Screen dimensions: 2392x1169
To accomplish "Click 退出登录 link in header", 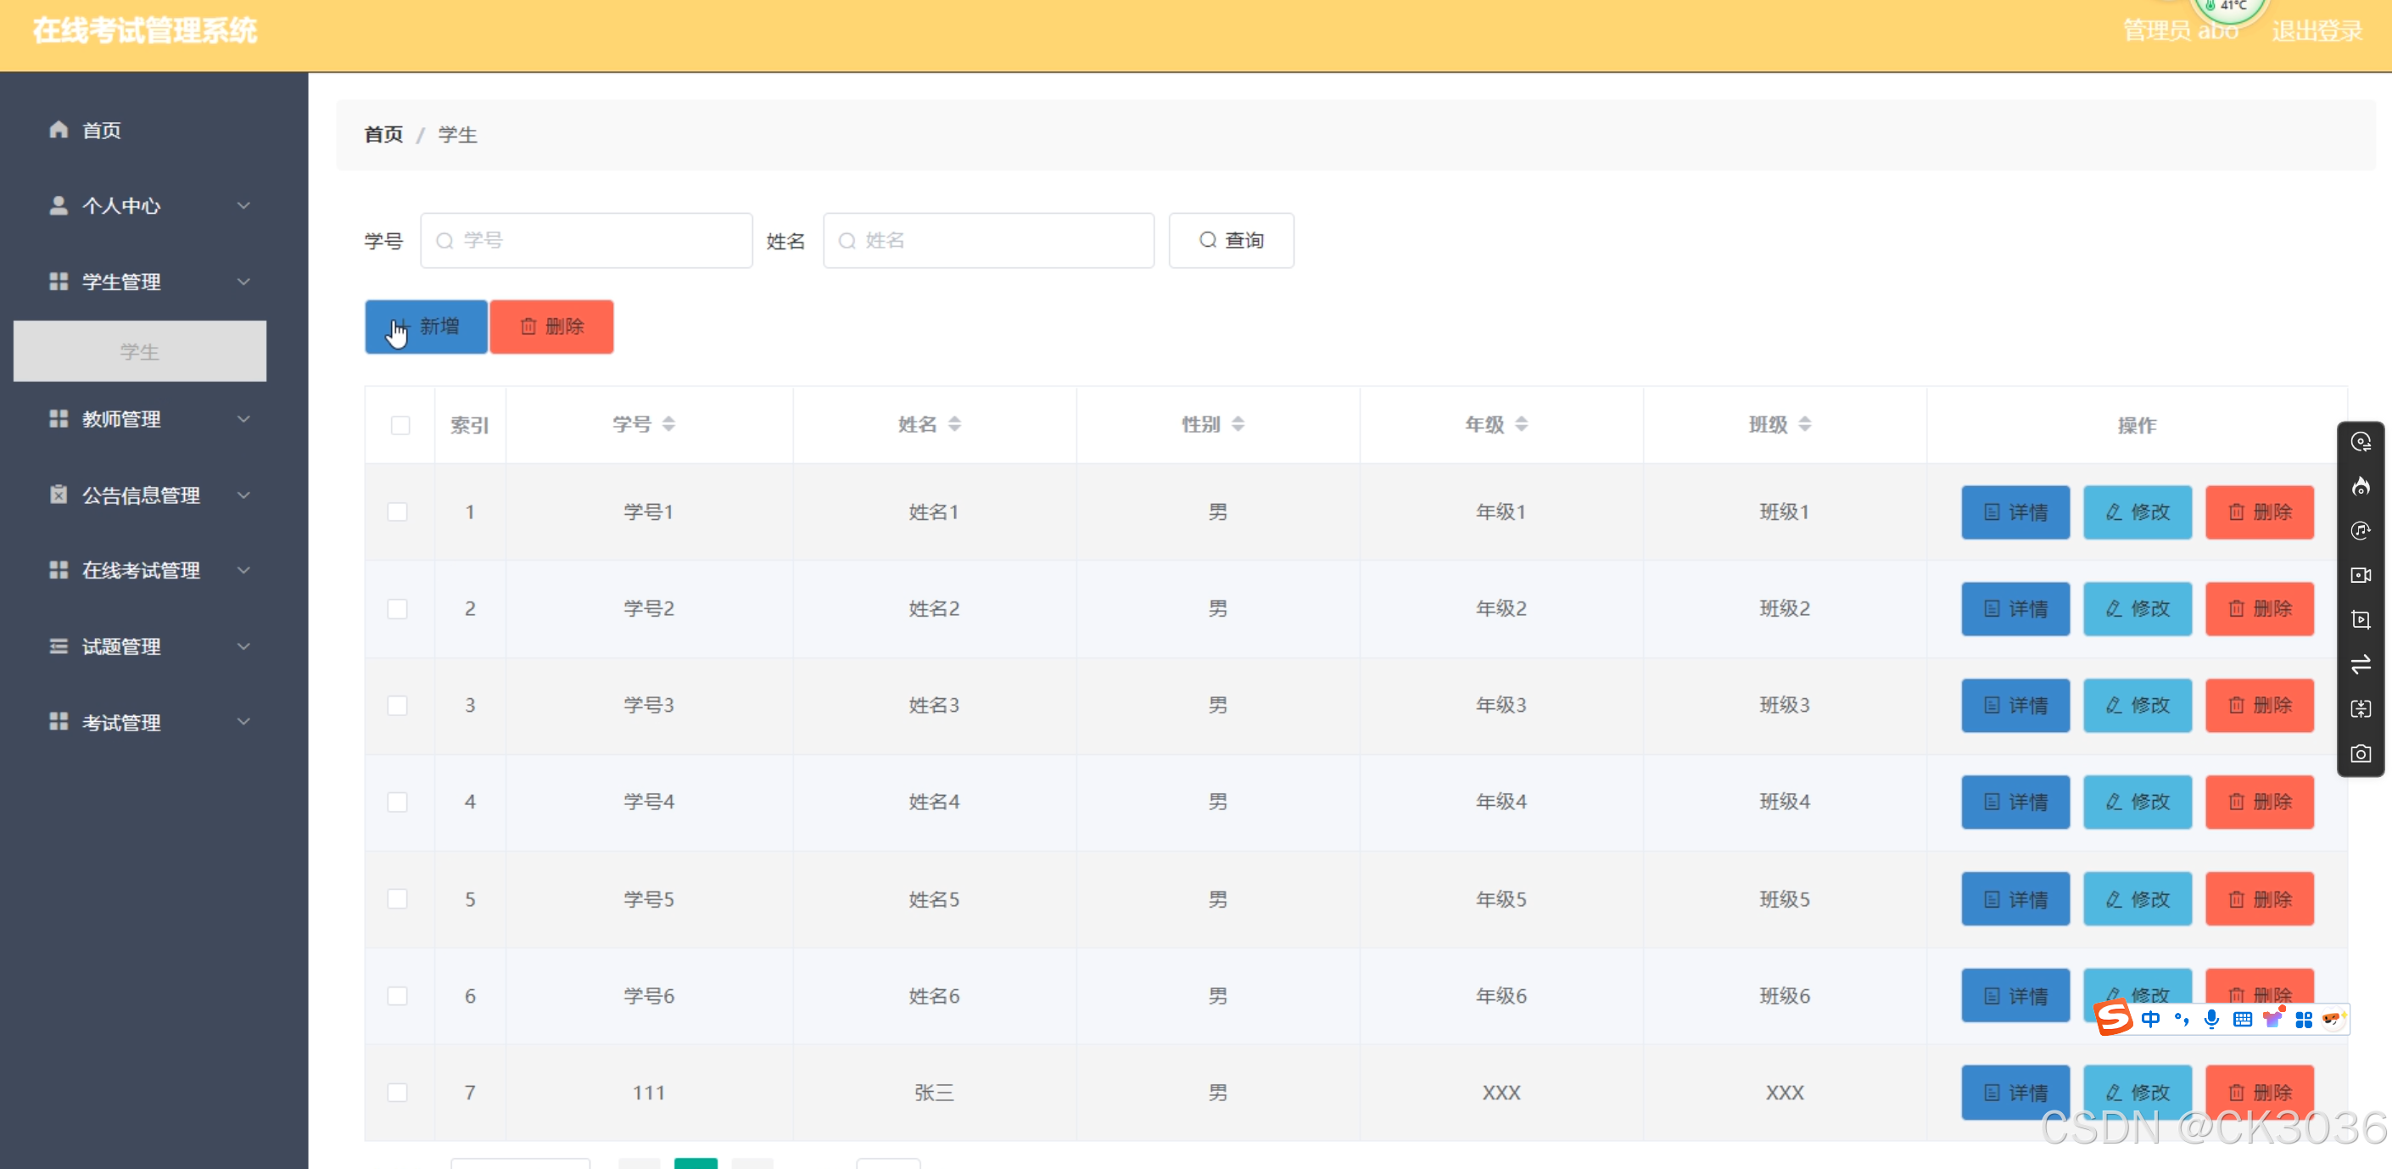I will tap(2316, 31).
